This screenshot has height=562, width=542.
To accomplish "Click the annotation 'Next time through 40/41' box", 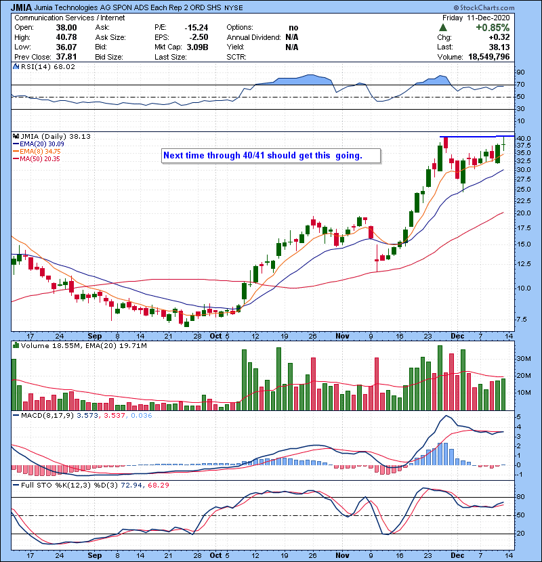I will (x=271, y=156).
